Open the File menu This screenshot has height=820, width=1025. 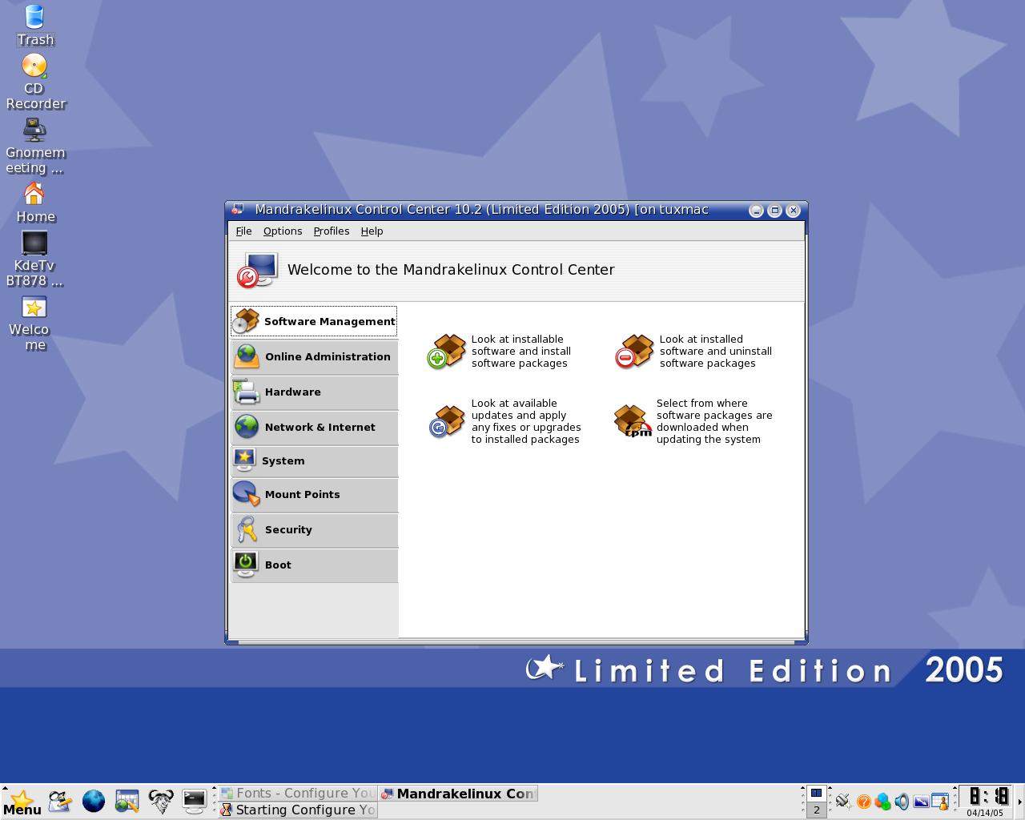(244, 231)
